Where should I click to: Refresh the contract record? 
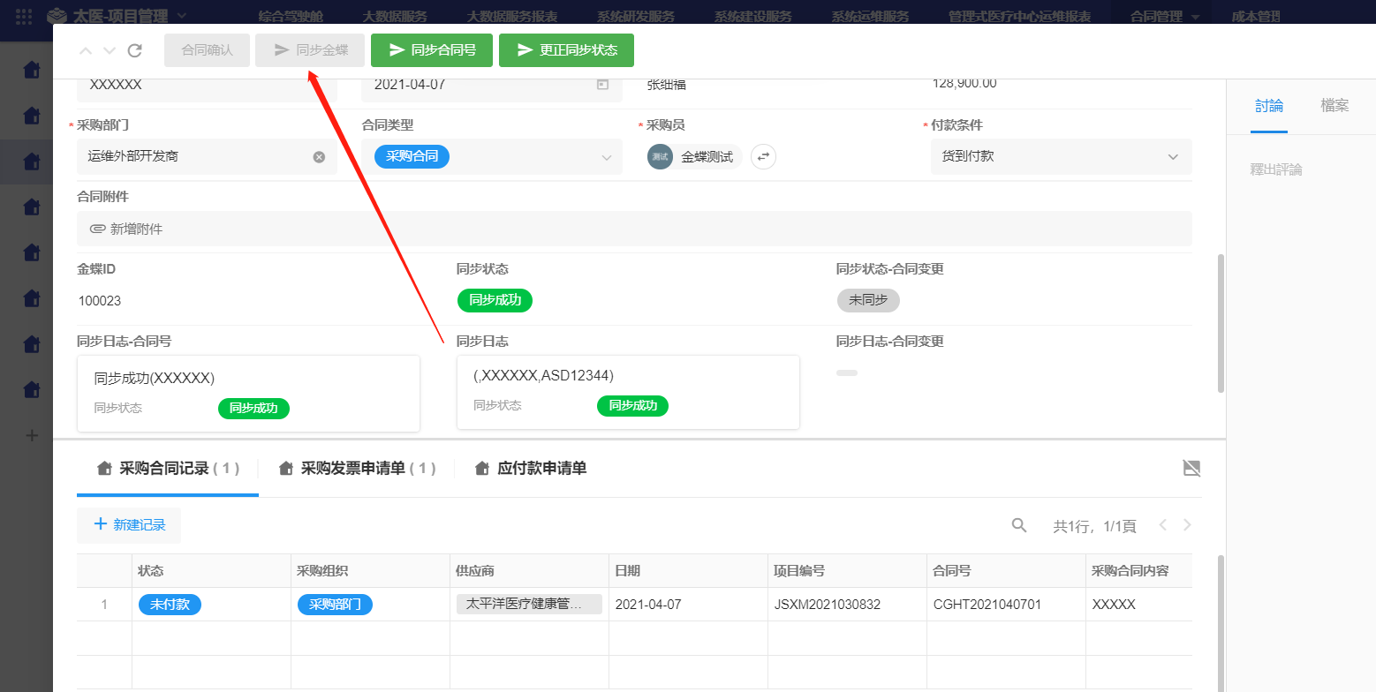pos(135,50)
